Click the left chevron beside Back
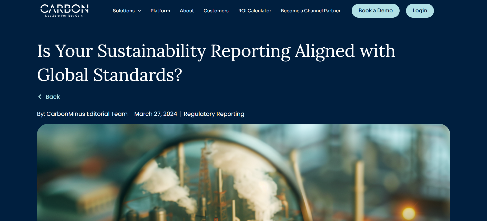The width and height of the screenshot is (487, 221). tap(40, 97)
